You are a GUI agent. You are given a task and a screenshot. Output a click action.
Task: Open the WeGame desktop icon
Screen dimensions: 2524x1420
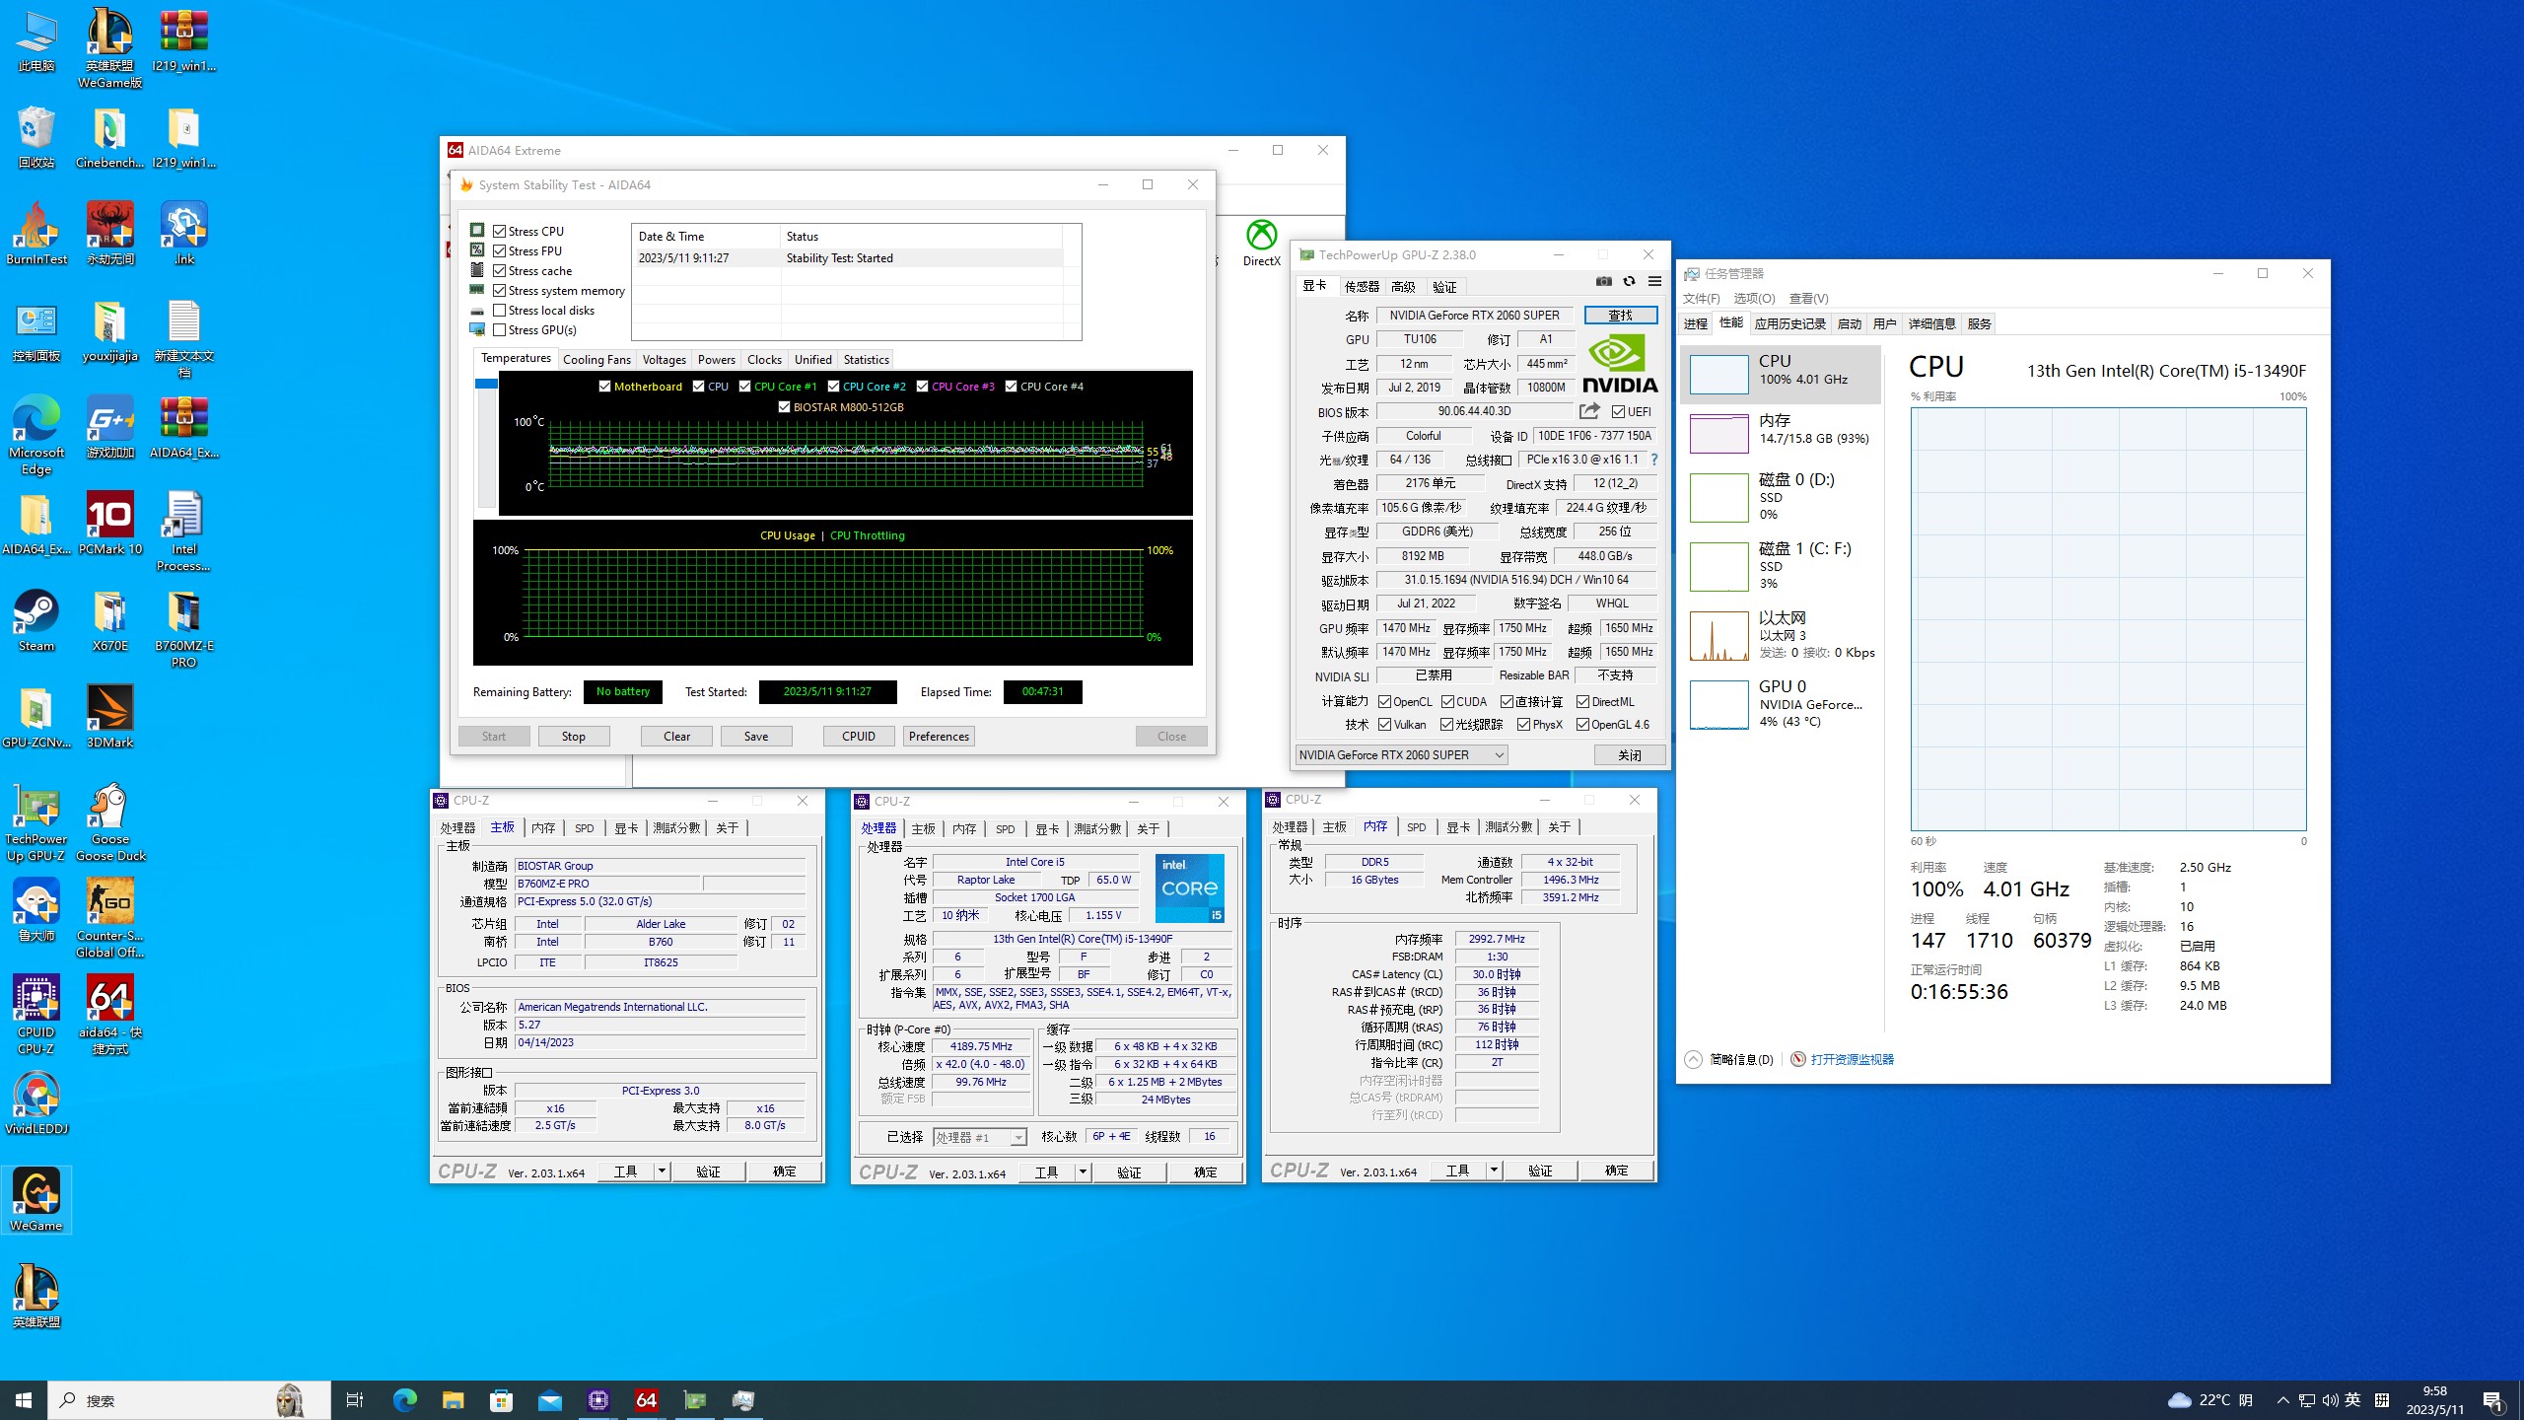coord(36,1200)
